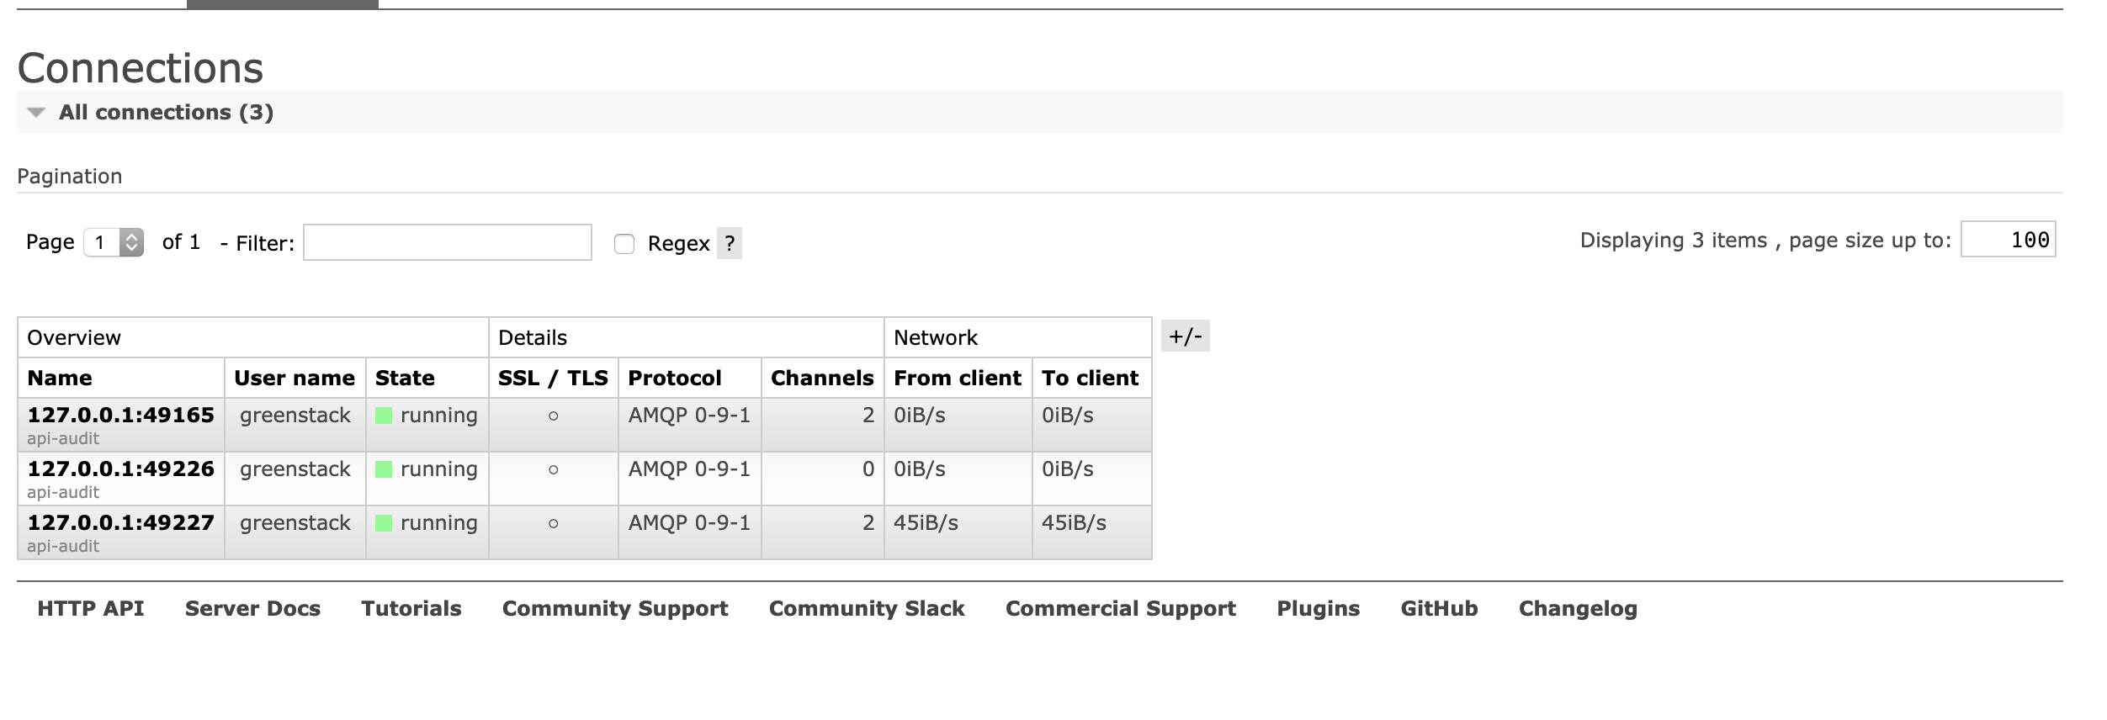
Task: Open connection 127.0.0.1:49226
Action: (121, 469)
